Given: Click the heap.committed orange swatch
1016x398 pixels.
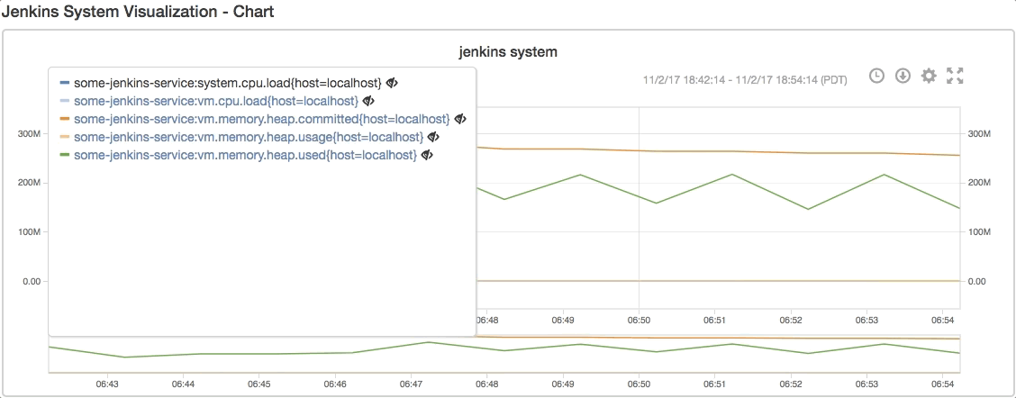Looking at the screenshot, I should coord(64,119).
